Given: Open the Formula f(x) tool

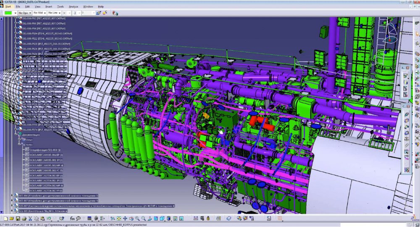Looking at the screenshot, I should pos(72,219).
